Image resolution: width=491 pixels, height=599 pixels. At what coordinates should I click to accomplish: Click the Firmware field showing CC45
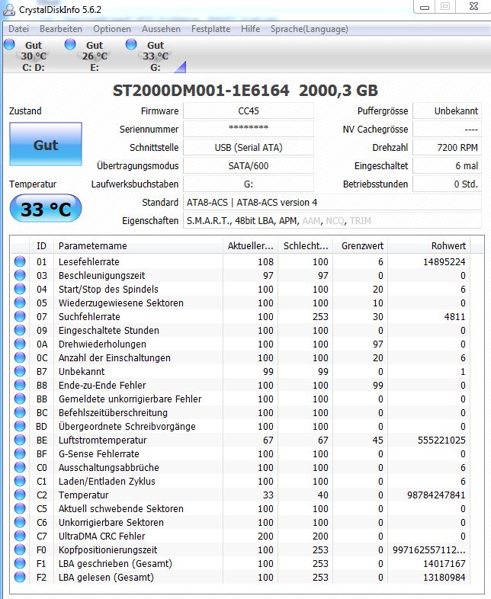coord(249,111)
